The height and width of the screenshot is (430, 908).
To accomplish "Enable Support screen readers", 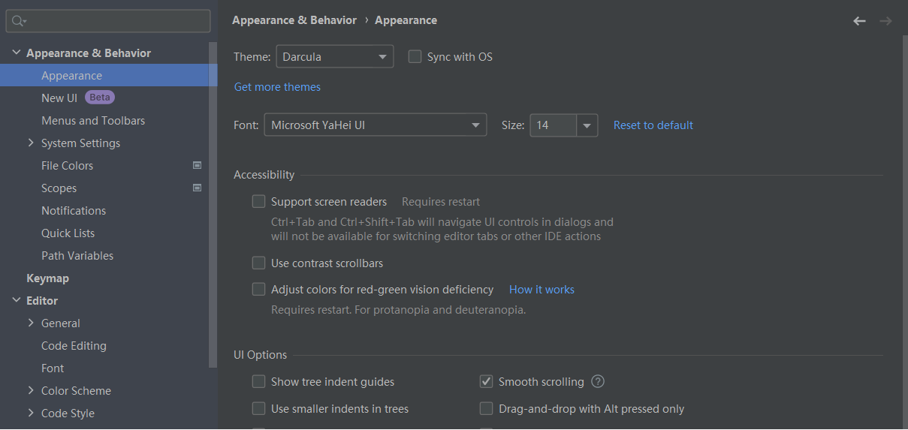I will click(x=259, y=201).
